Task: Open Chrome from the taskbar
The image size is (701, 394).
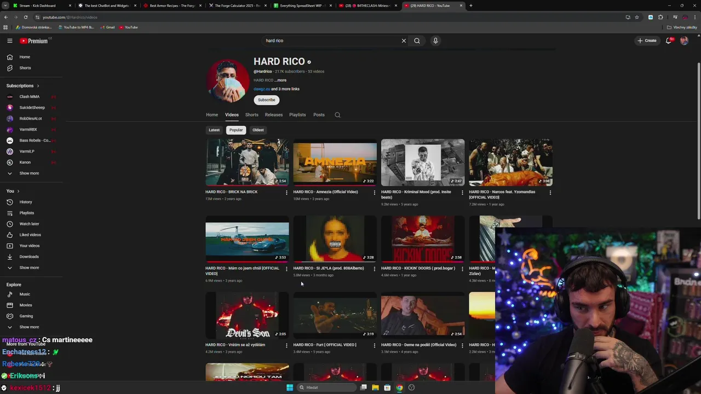Action: pos(399,387)
